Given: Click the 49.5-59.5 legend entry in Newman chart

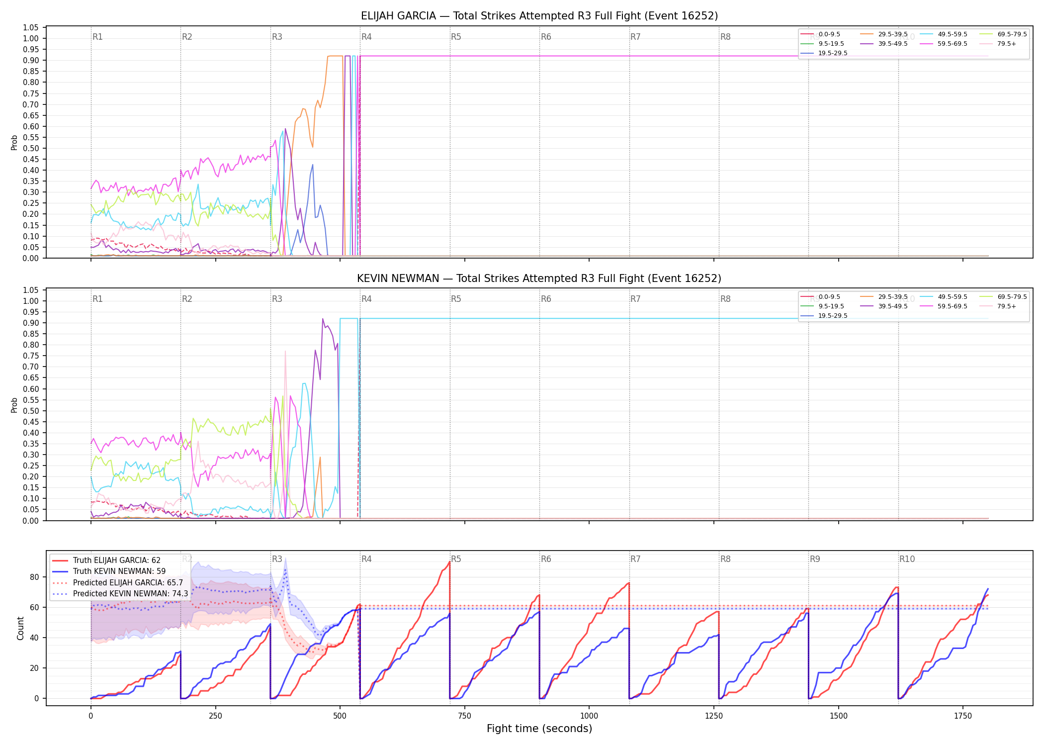Looking at the screenshot, I should (x=944, y=297).
